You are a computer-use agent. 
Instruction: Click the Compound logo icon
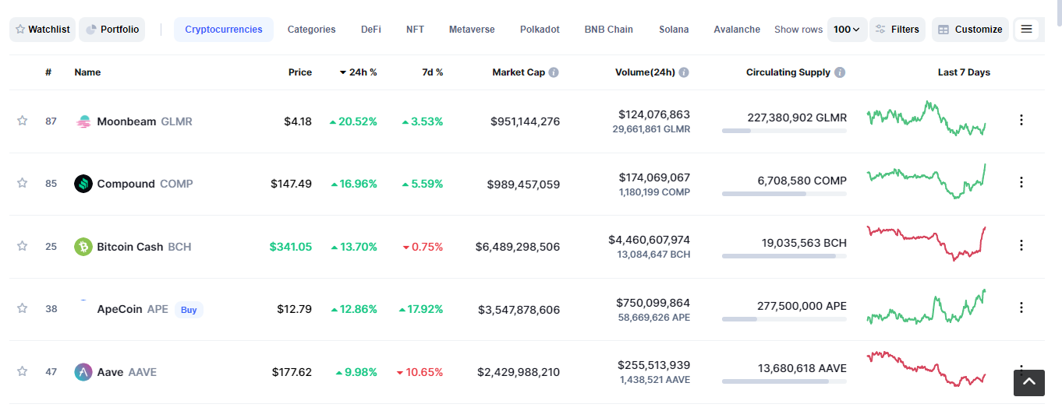pos(83,184)
